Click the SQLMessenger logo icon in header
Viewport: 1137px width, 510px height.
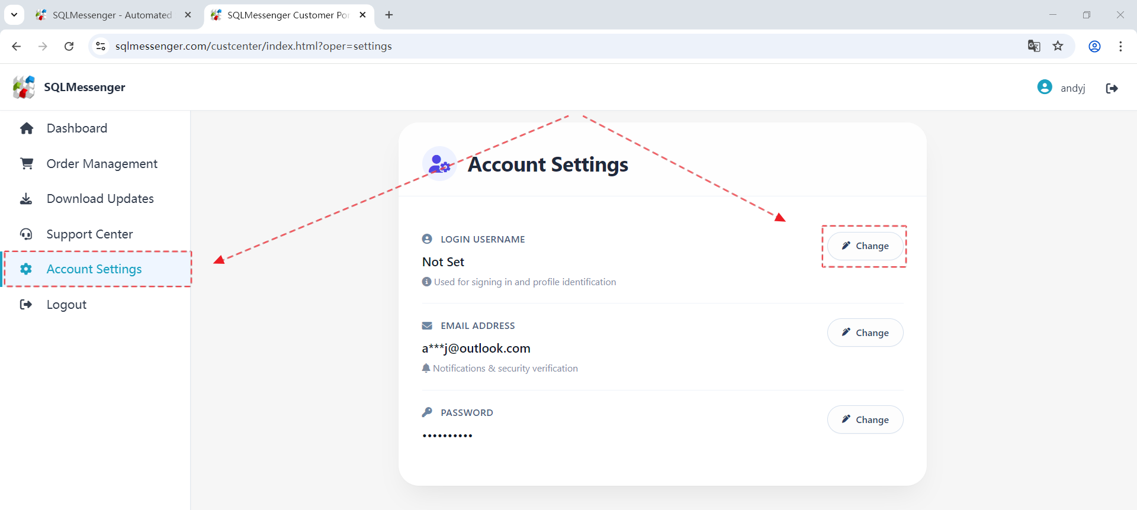click(24, 87)
